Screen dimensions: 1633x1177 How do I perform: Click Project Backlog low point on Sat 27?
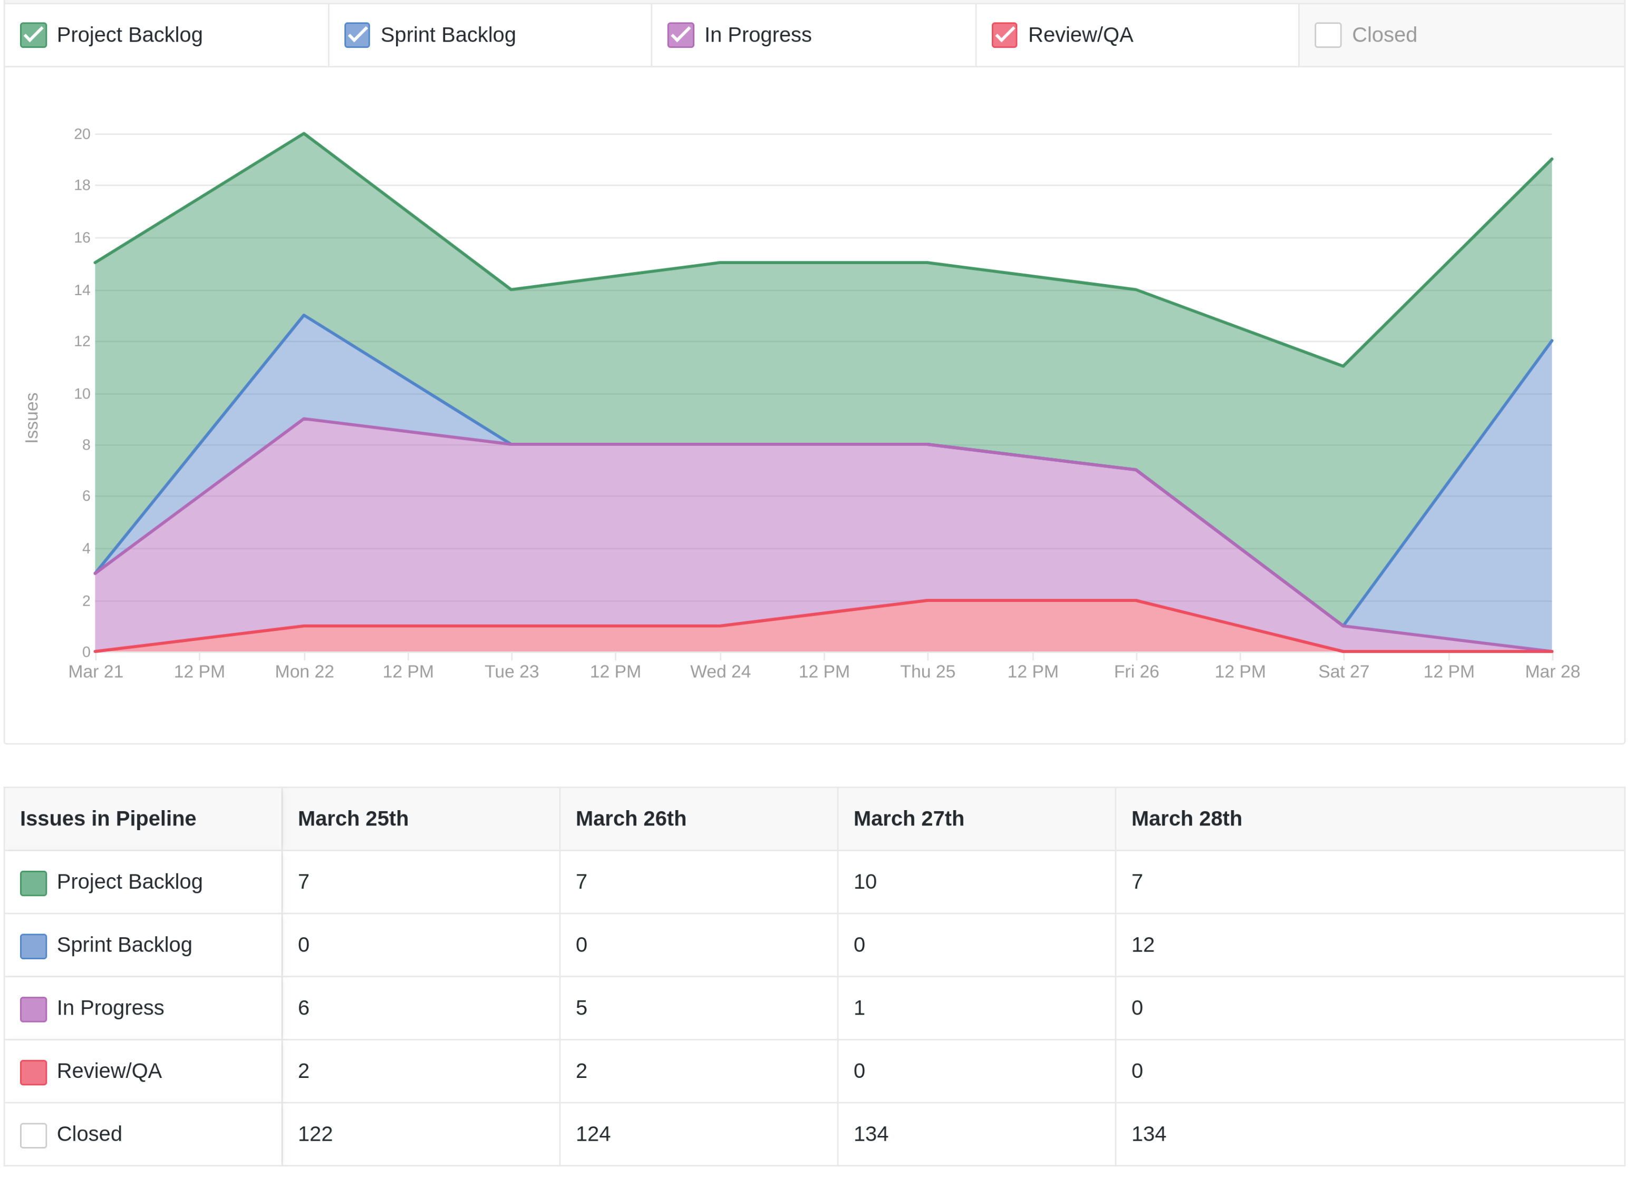pos(1344,366)
